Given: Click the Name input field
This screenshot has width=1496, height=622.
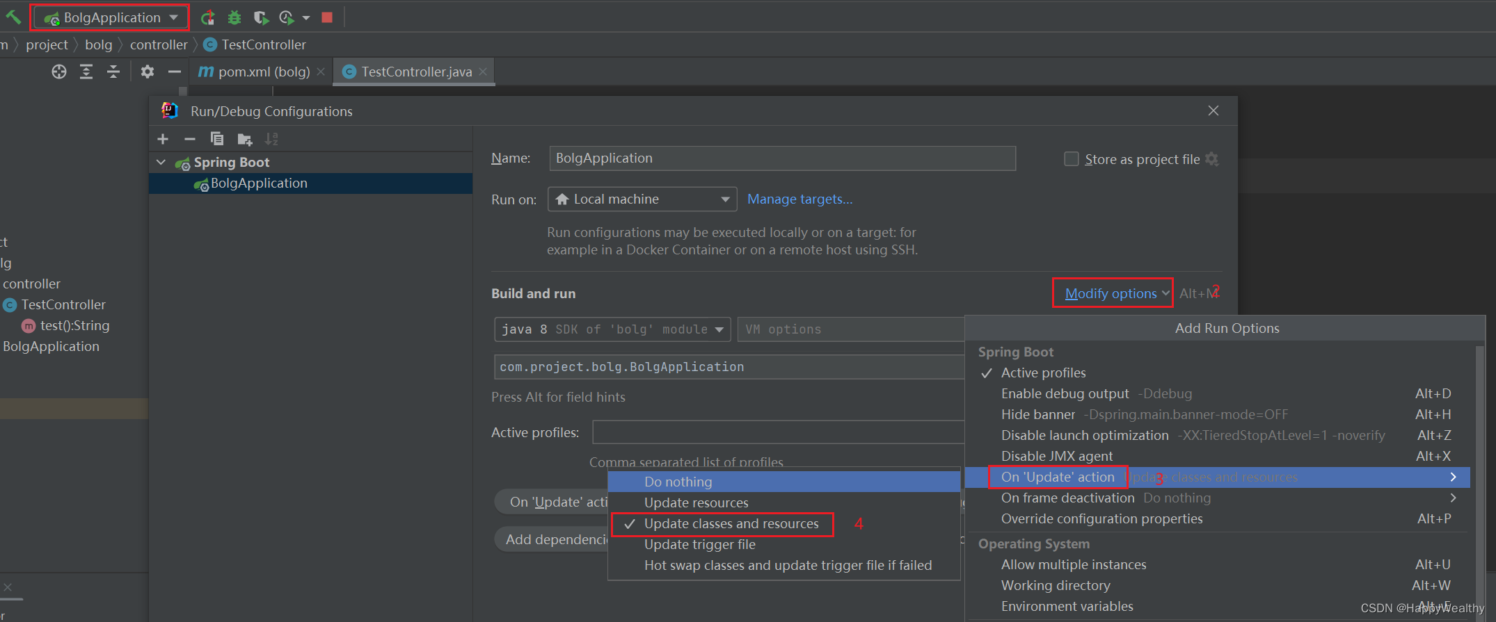Looking at the screenshot, I should pyautogui.click(x=782, y=158).
